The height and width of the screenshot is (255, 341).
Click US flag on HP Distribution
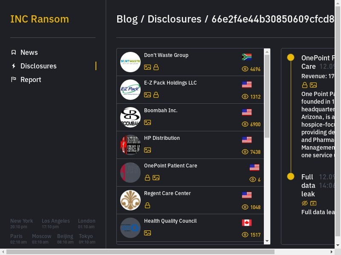247,140
